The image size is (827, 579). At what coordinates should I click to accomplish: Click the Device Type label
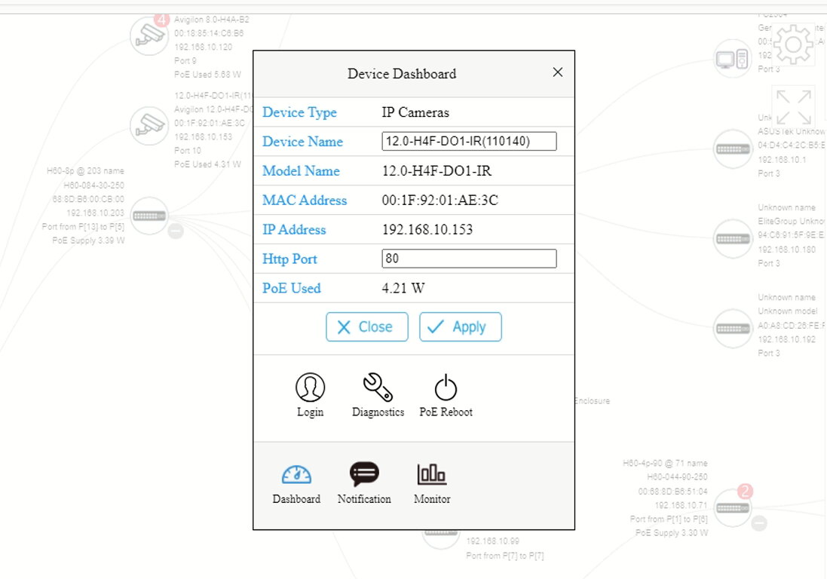tap(299, 112)
